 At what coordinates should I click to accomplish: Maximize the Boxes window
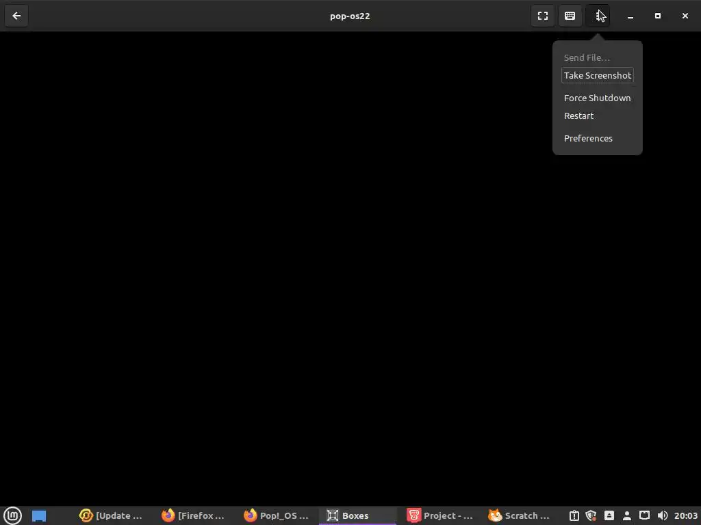tap(658, 16)
